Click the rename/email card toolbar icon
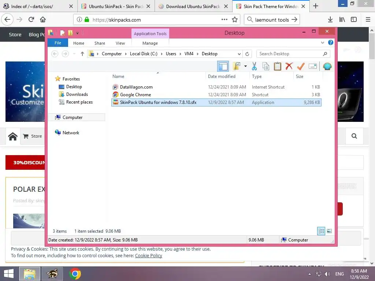The image size is (375, 281). 313,66
